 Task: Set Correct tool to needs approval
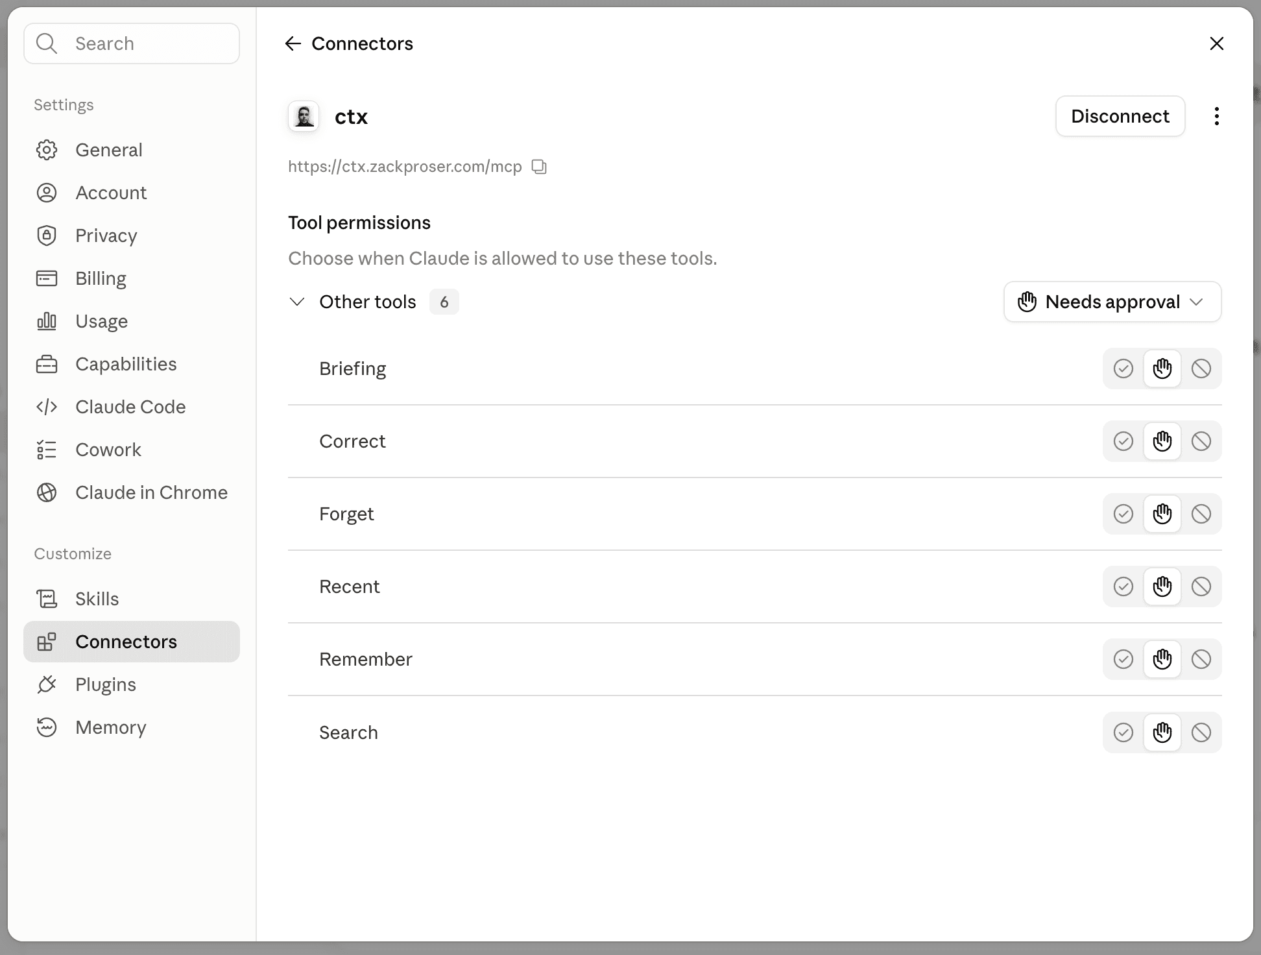(1162, 441)
